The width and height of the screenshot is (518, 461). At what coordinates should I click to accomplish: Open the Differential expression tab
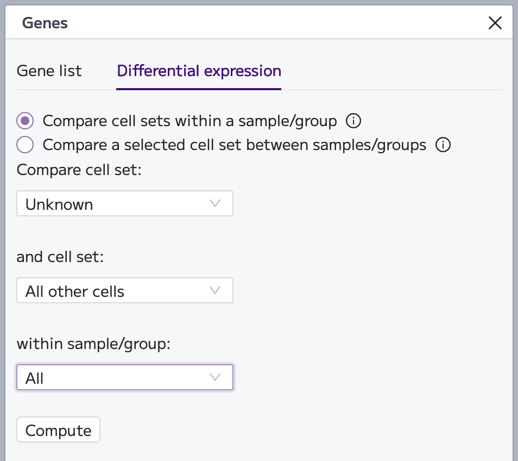[x=199, y=71]
